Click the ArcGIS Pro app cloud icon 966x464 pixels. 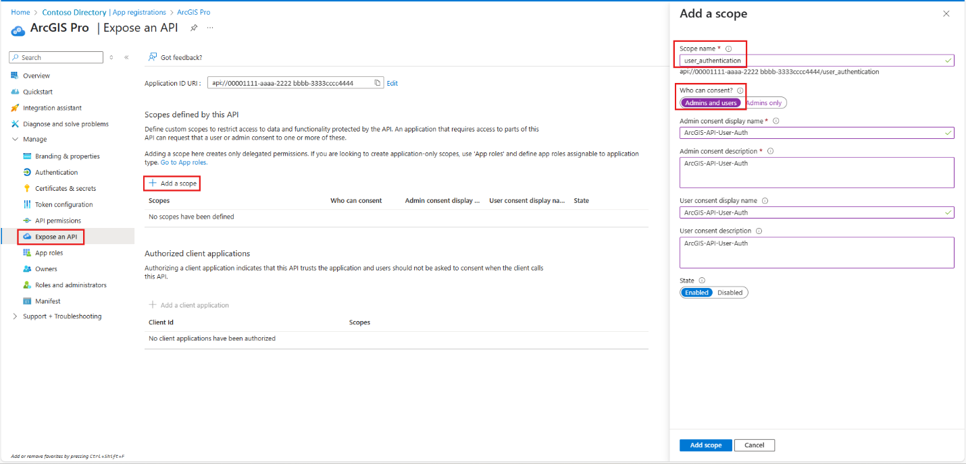click(18, 29)
